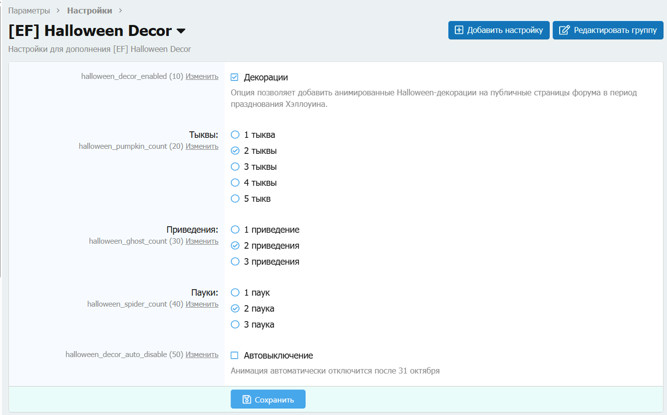667x415 pixels.
Task: Open Настройки in the breadcrumb
Action: point(89,10)
